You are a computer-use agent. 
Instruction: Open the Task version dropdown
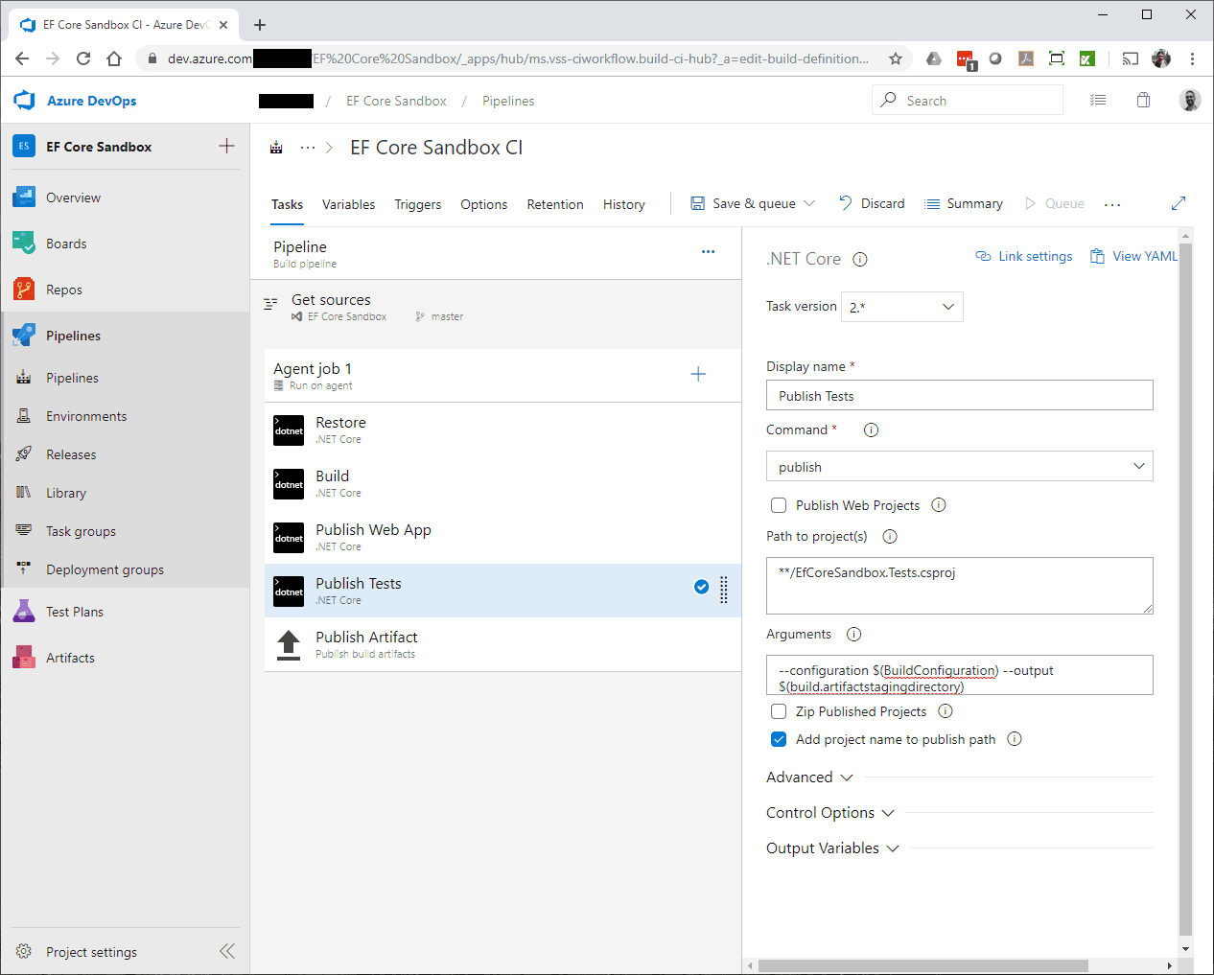tap(901, 307)
